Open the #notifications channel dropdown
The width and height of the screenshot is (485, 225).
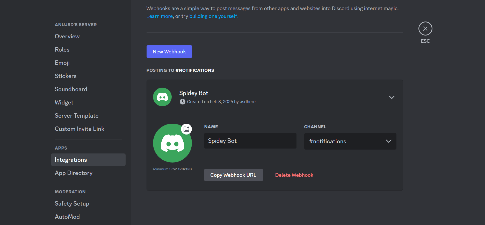coord(350,141)
